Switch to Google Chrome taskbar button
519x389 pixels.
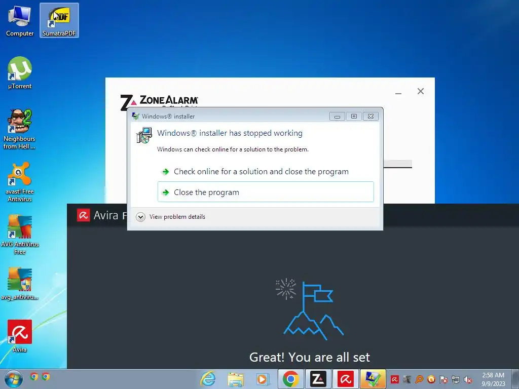pyautogui.click(x=290, y=379)
